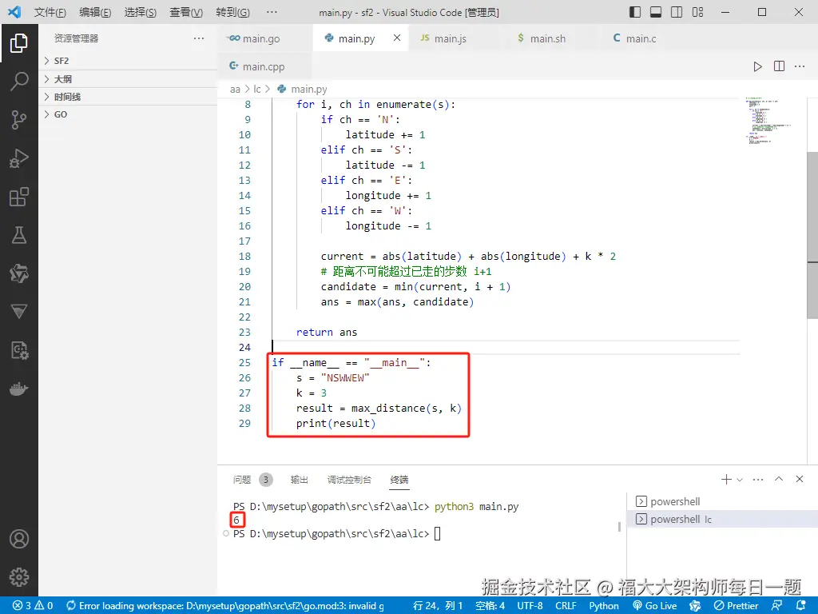Open notifications bell in status bar

coord(801,605)
